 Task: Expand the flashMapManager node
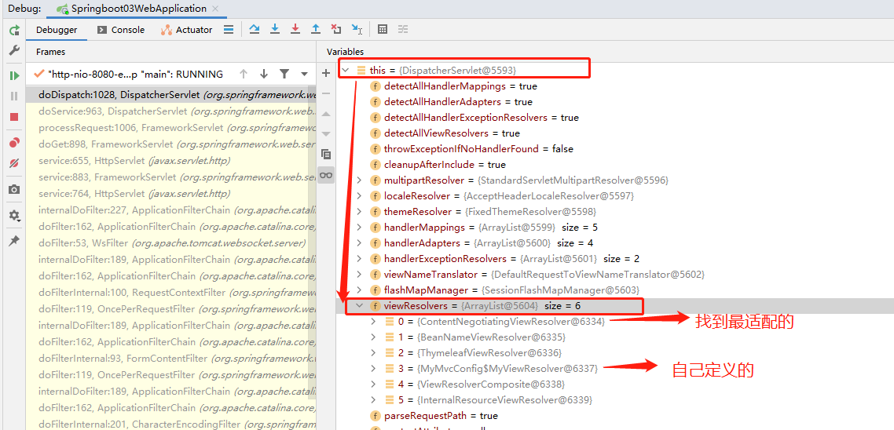pos(359,290)
